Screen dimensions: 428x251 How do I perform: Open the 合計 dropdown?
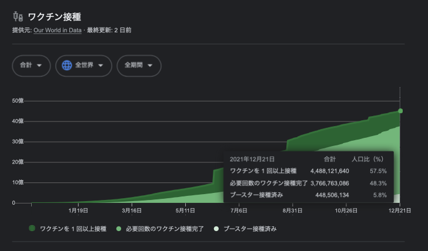[x=31, y=66]
